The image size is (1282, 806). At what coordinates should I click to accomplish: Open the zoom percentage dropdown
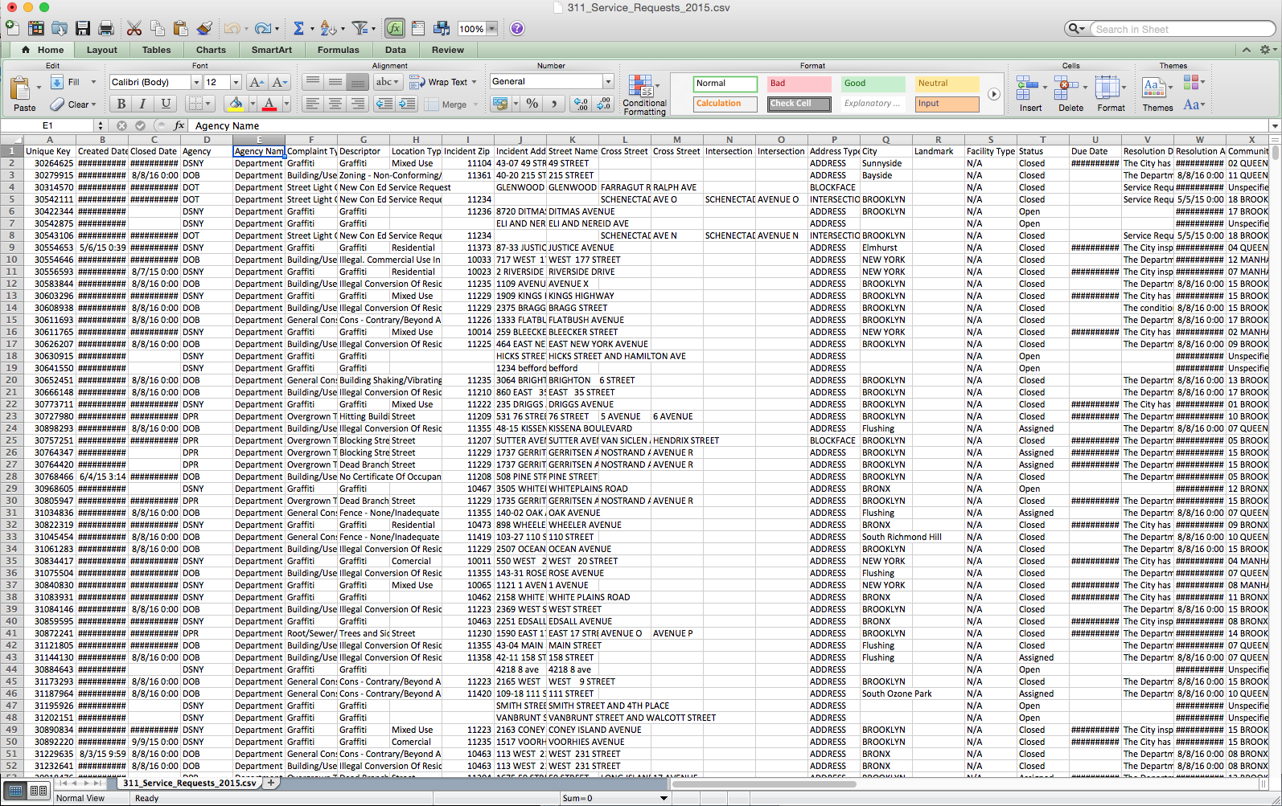pyautogui.click(x=491, y=29)
